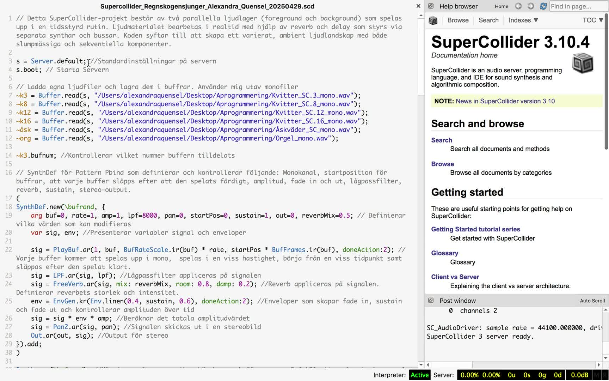Click Post window scroll-up arrow
Screen dimensions: 609x381
[605, 310]
